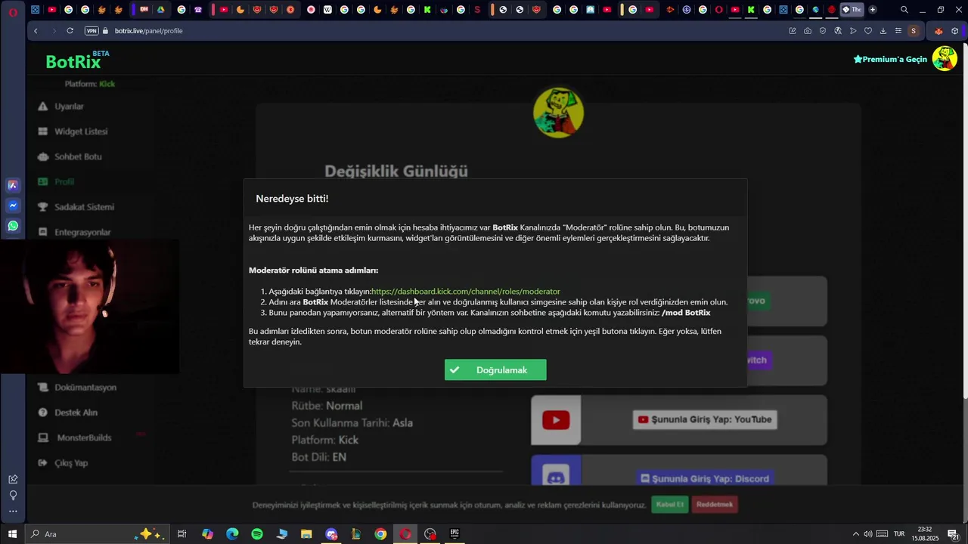Image resolution: width=968 pixels, height=544 pixels.
Task: Open a new tab with the plus button
Action: coord(873,10)
